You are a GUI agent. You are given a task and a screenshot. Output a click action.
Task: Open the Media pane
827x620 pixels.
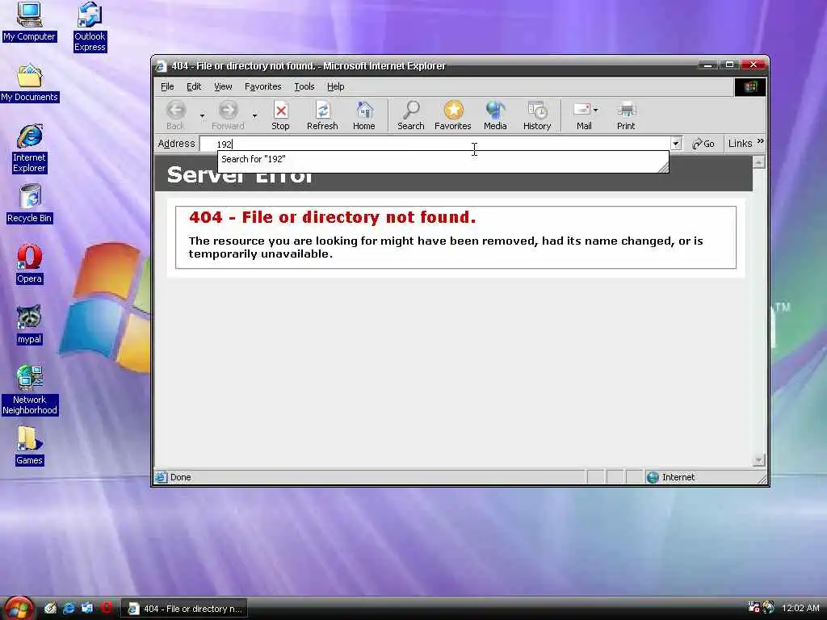click(495, 115)
